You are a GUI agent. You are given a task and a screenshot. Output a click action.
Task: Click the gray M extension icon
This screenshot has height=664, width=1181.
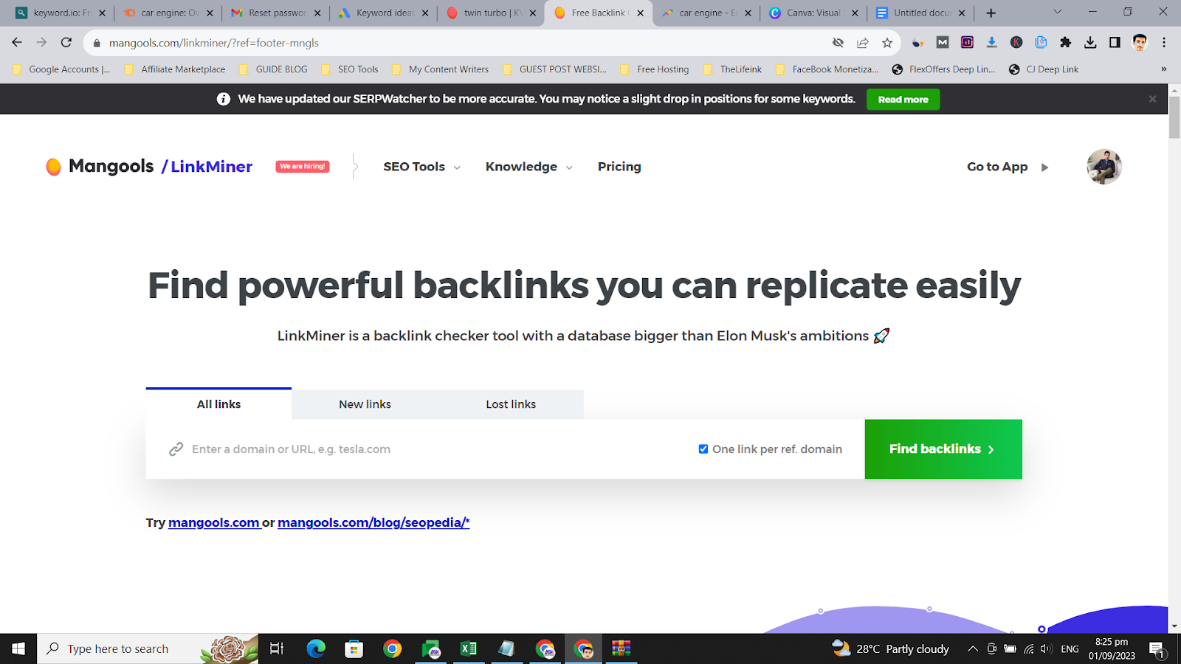tap(943, 43)
